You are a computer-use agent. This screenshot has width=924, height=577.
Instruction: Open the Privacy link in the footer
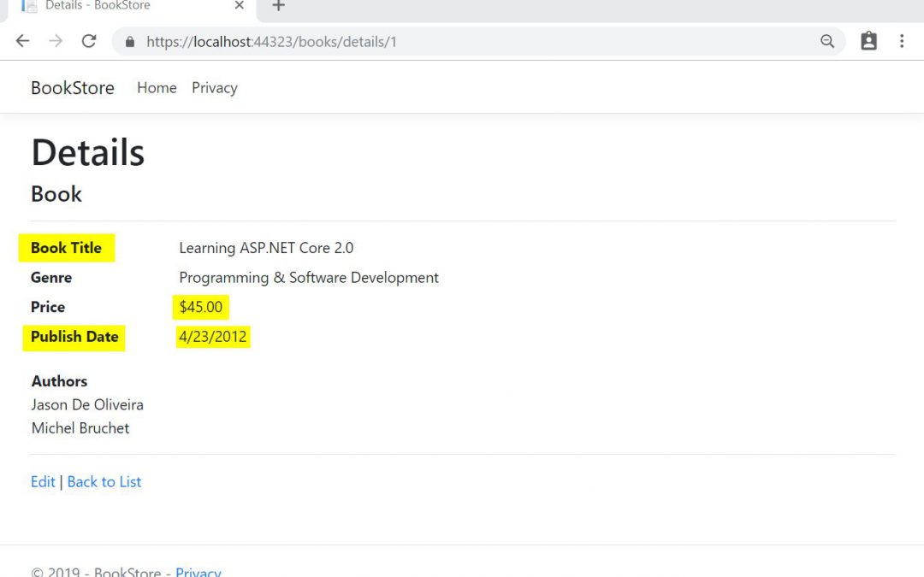tap(198, 571)
